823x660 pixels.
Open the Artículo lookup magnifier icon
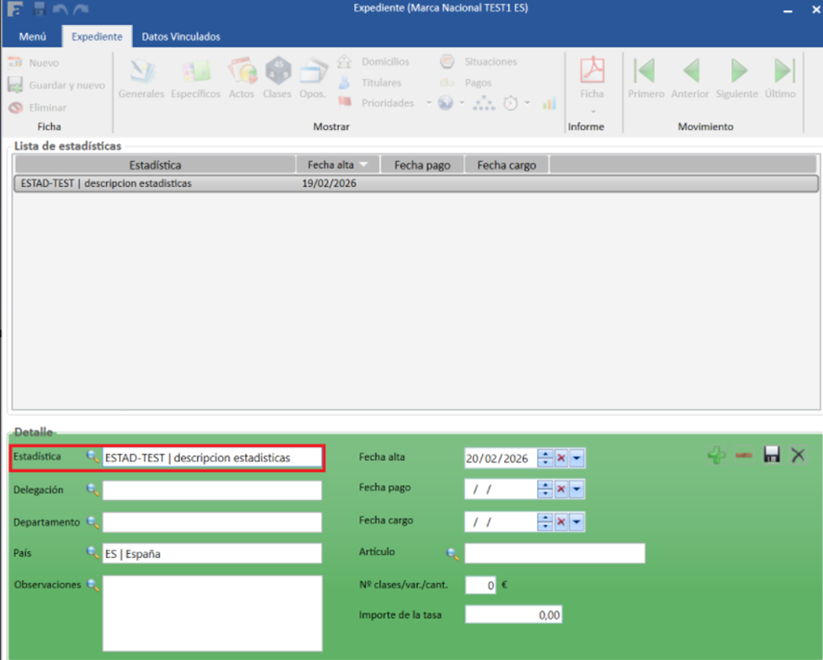point(452,554)
